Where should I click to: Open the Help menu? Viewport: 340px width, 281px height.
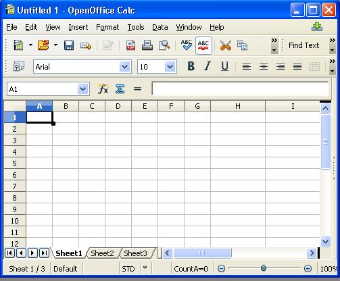(217, 27)
